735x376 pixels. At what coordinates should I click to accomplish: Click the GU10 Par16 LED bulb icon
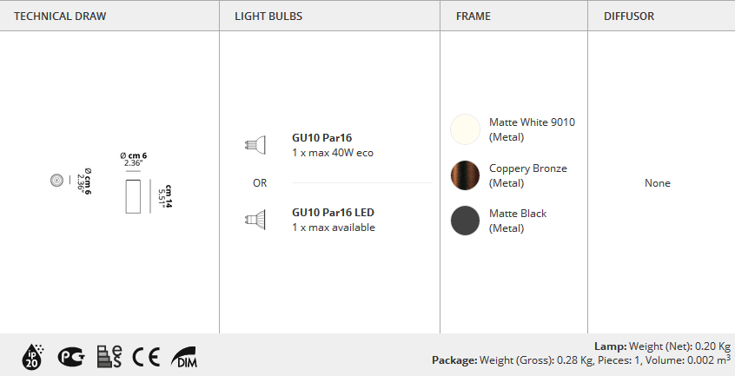pyautogui.click(x=254, y=220)
